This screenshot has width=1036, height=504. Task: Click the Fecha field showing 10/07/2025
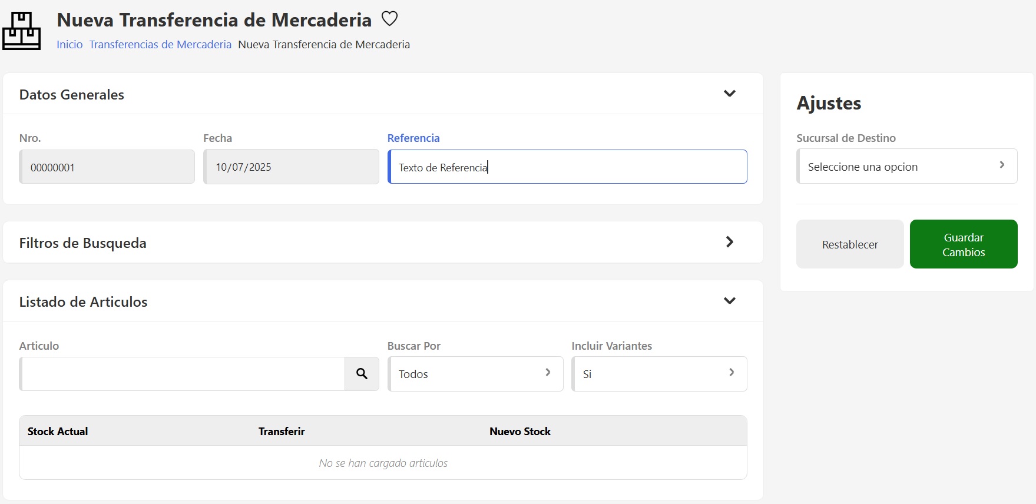click(x=291, y=167)
